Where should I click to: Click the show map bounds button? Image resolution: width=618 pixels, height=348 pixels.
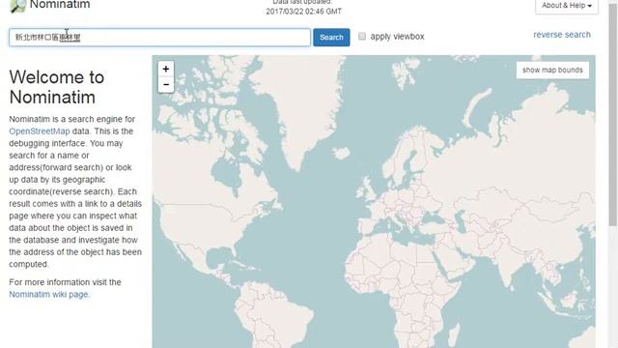tap(552, 71)
